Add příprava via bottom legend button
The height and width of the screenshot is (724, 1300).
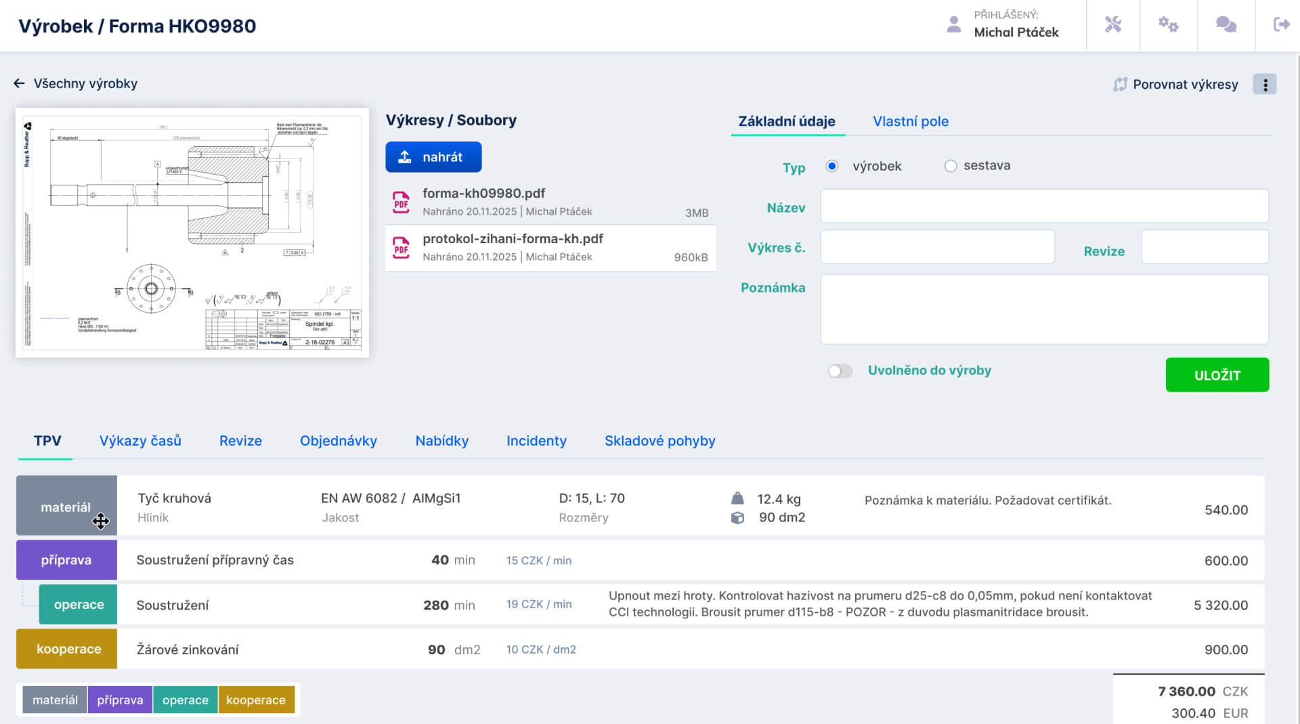pos(120,700)
